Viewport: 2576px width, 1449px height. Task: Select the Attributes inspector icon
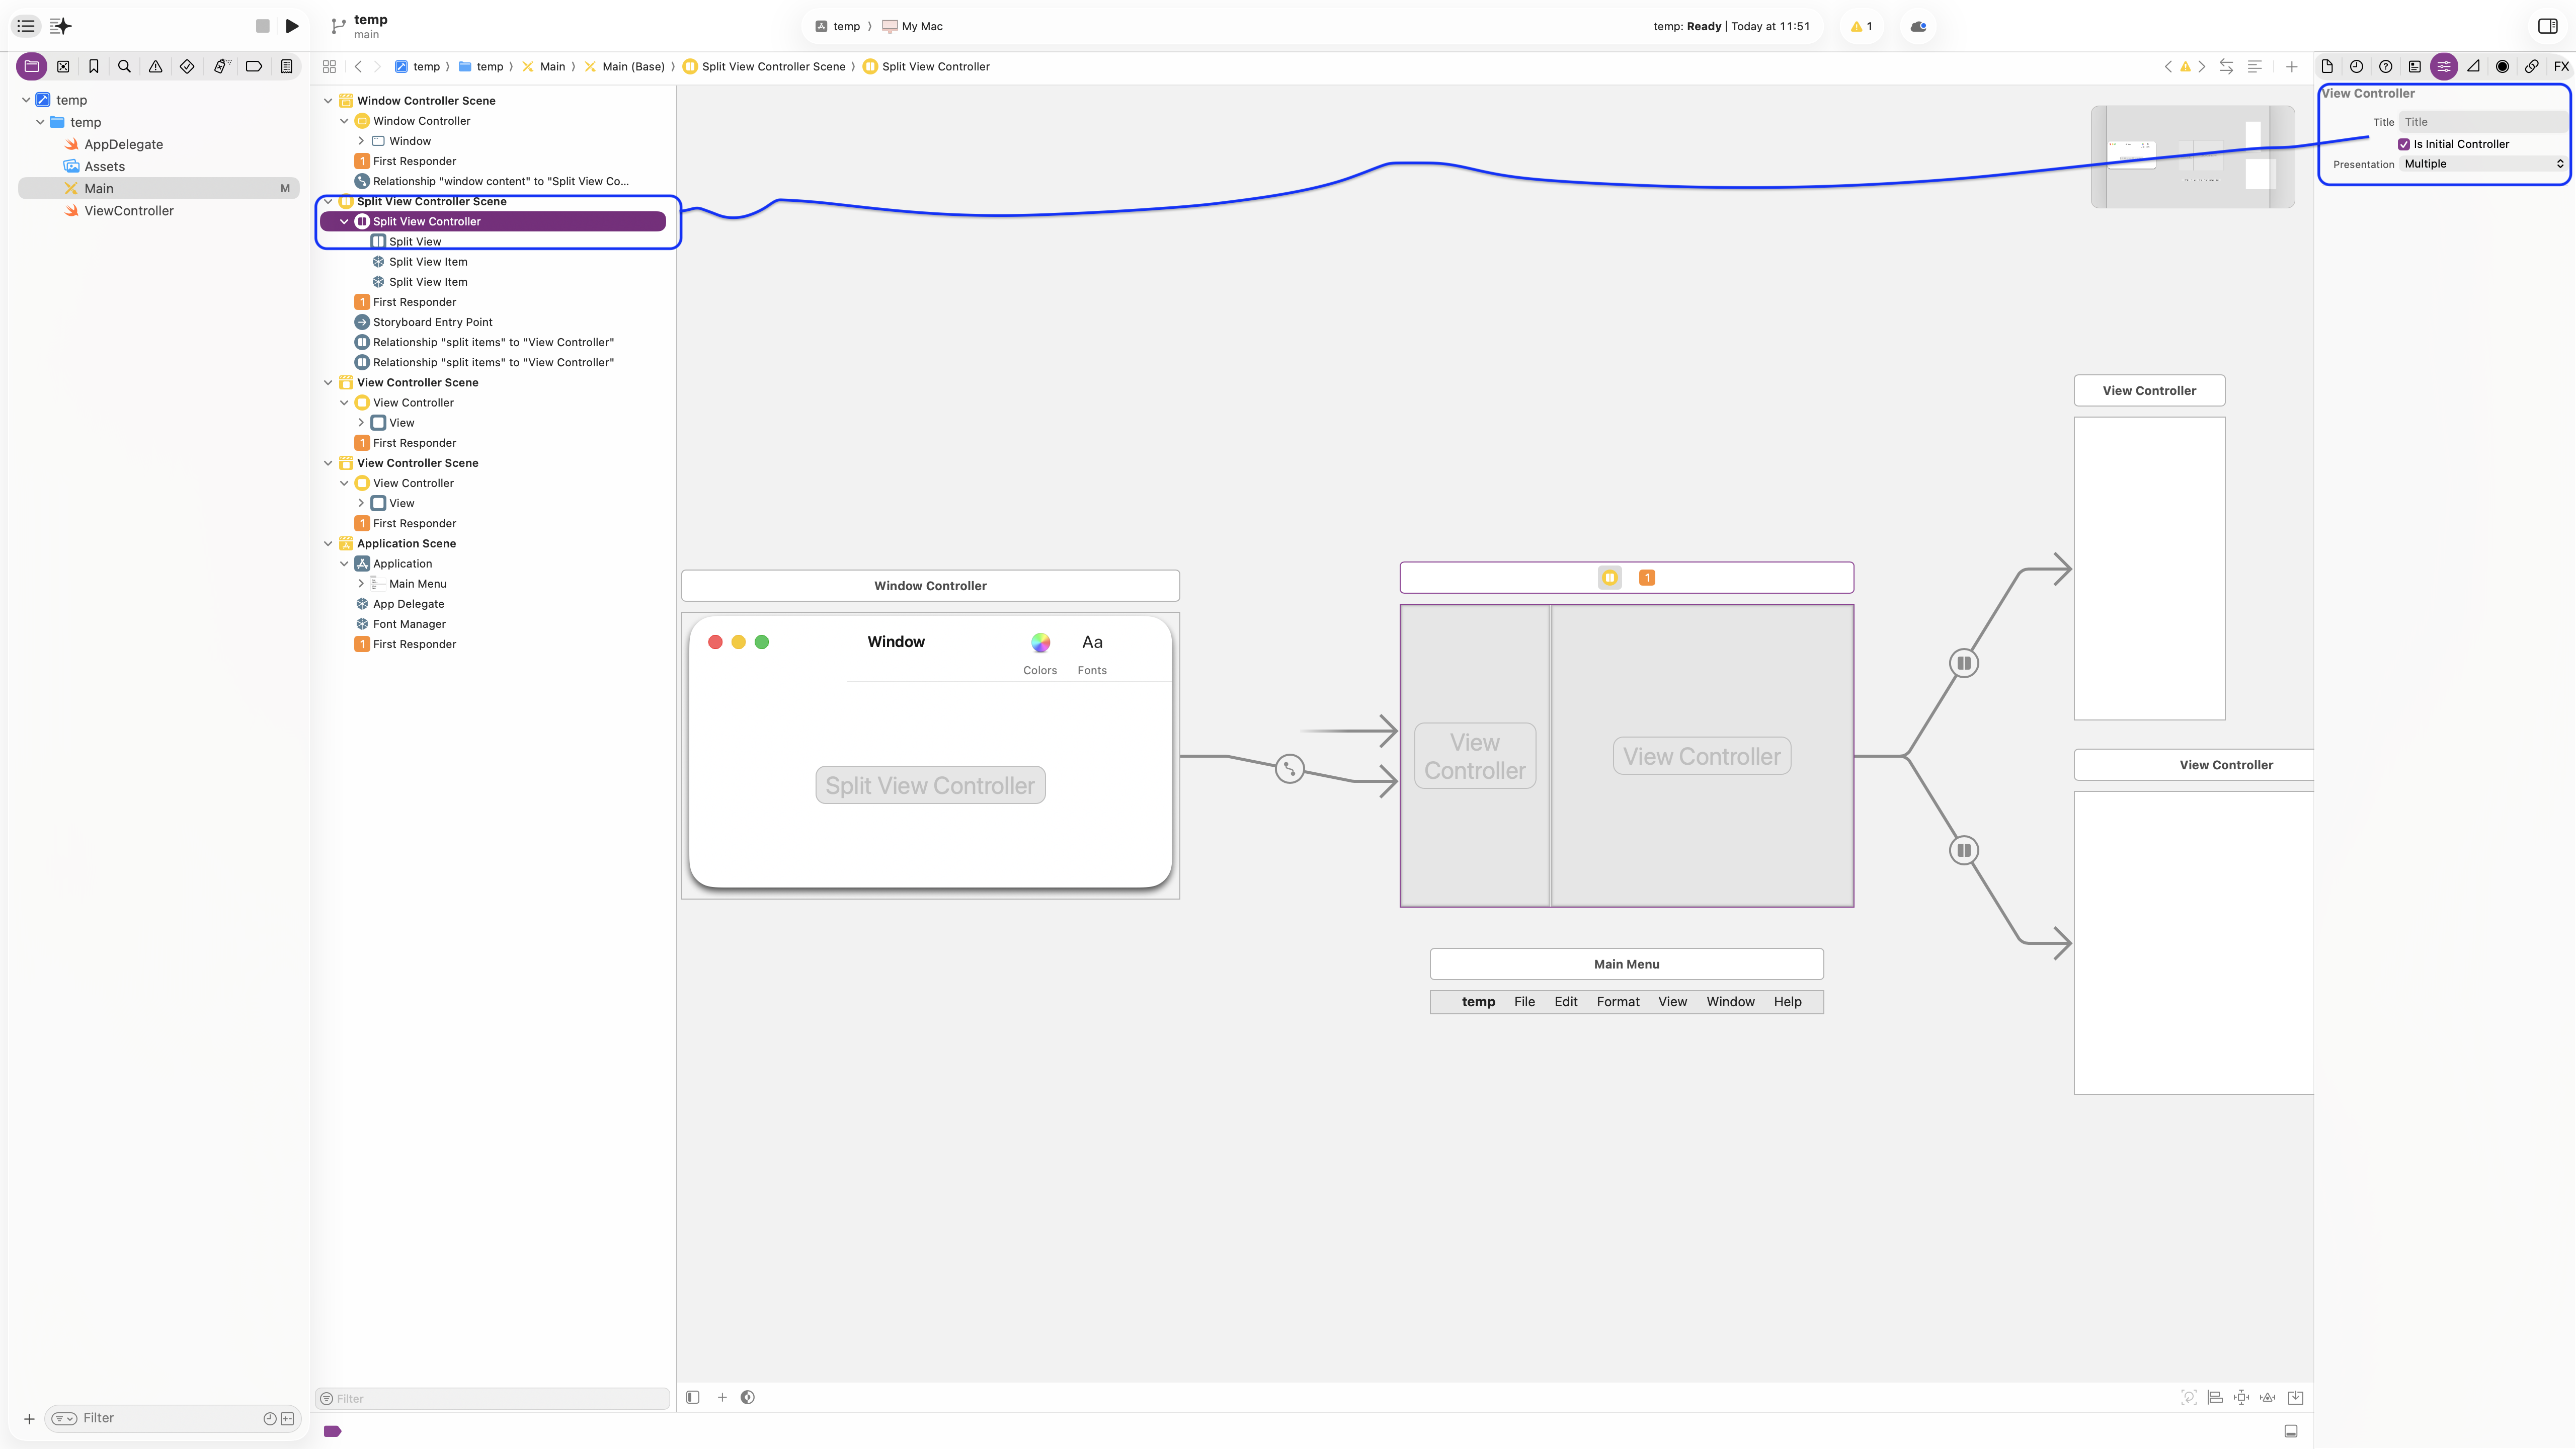[2443, 66]
